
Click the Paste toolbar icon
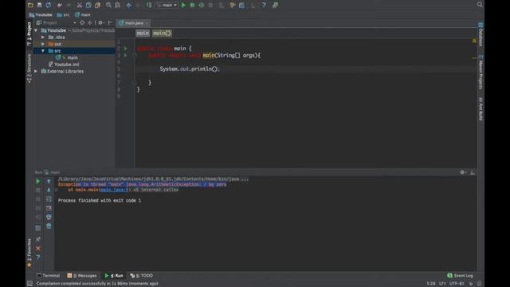(x=97, y=6)
